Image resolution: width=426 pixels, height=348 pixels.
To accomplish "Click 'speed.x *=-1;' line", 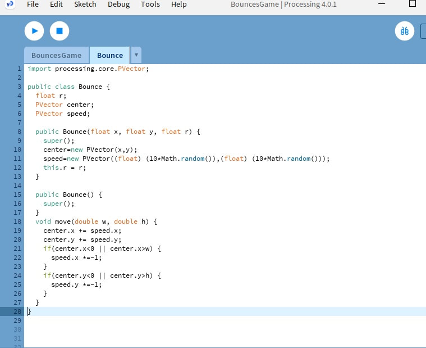I will coord(76,257).
